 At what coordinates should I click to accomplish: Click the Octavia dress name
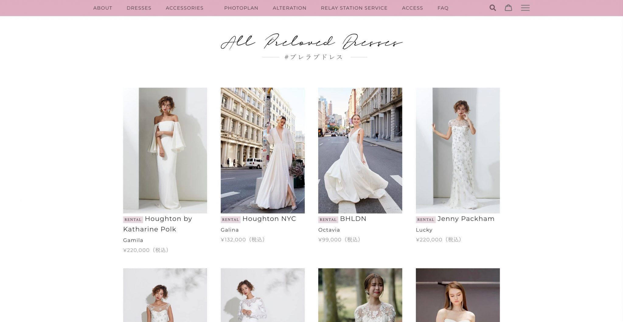(x=329, y=230)
